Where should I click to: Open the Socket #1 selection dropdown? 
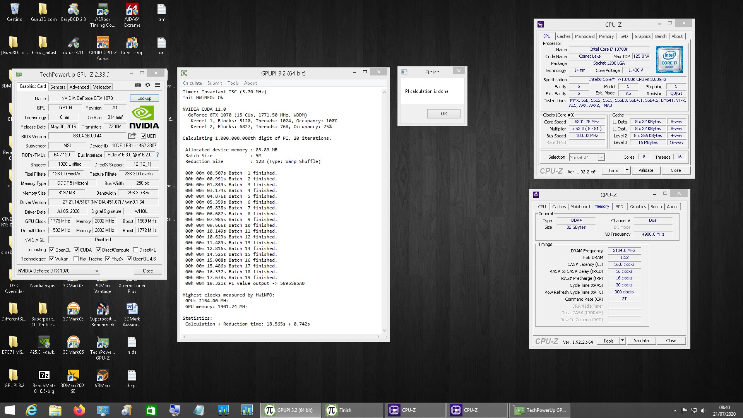587,158
